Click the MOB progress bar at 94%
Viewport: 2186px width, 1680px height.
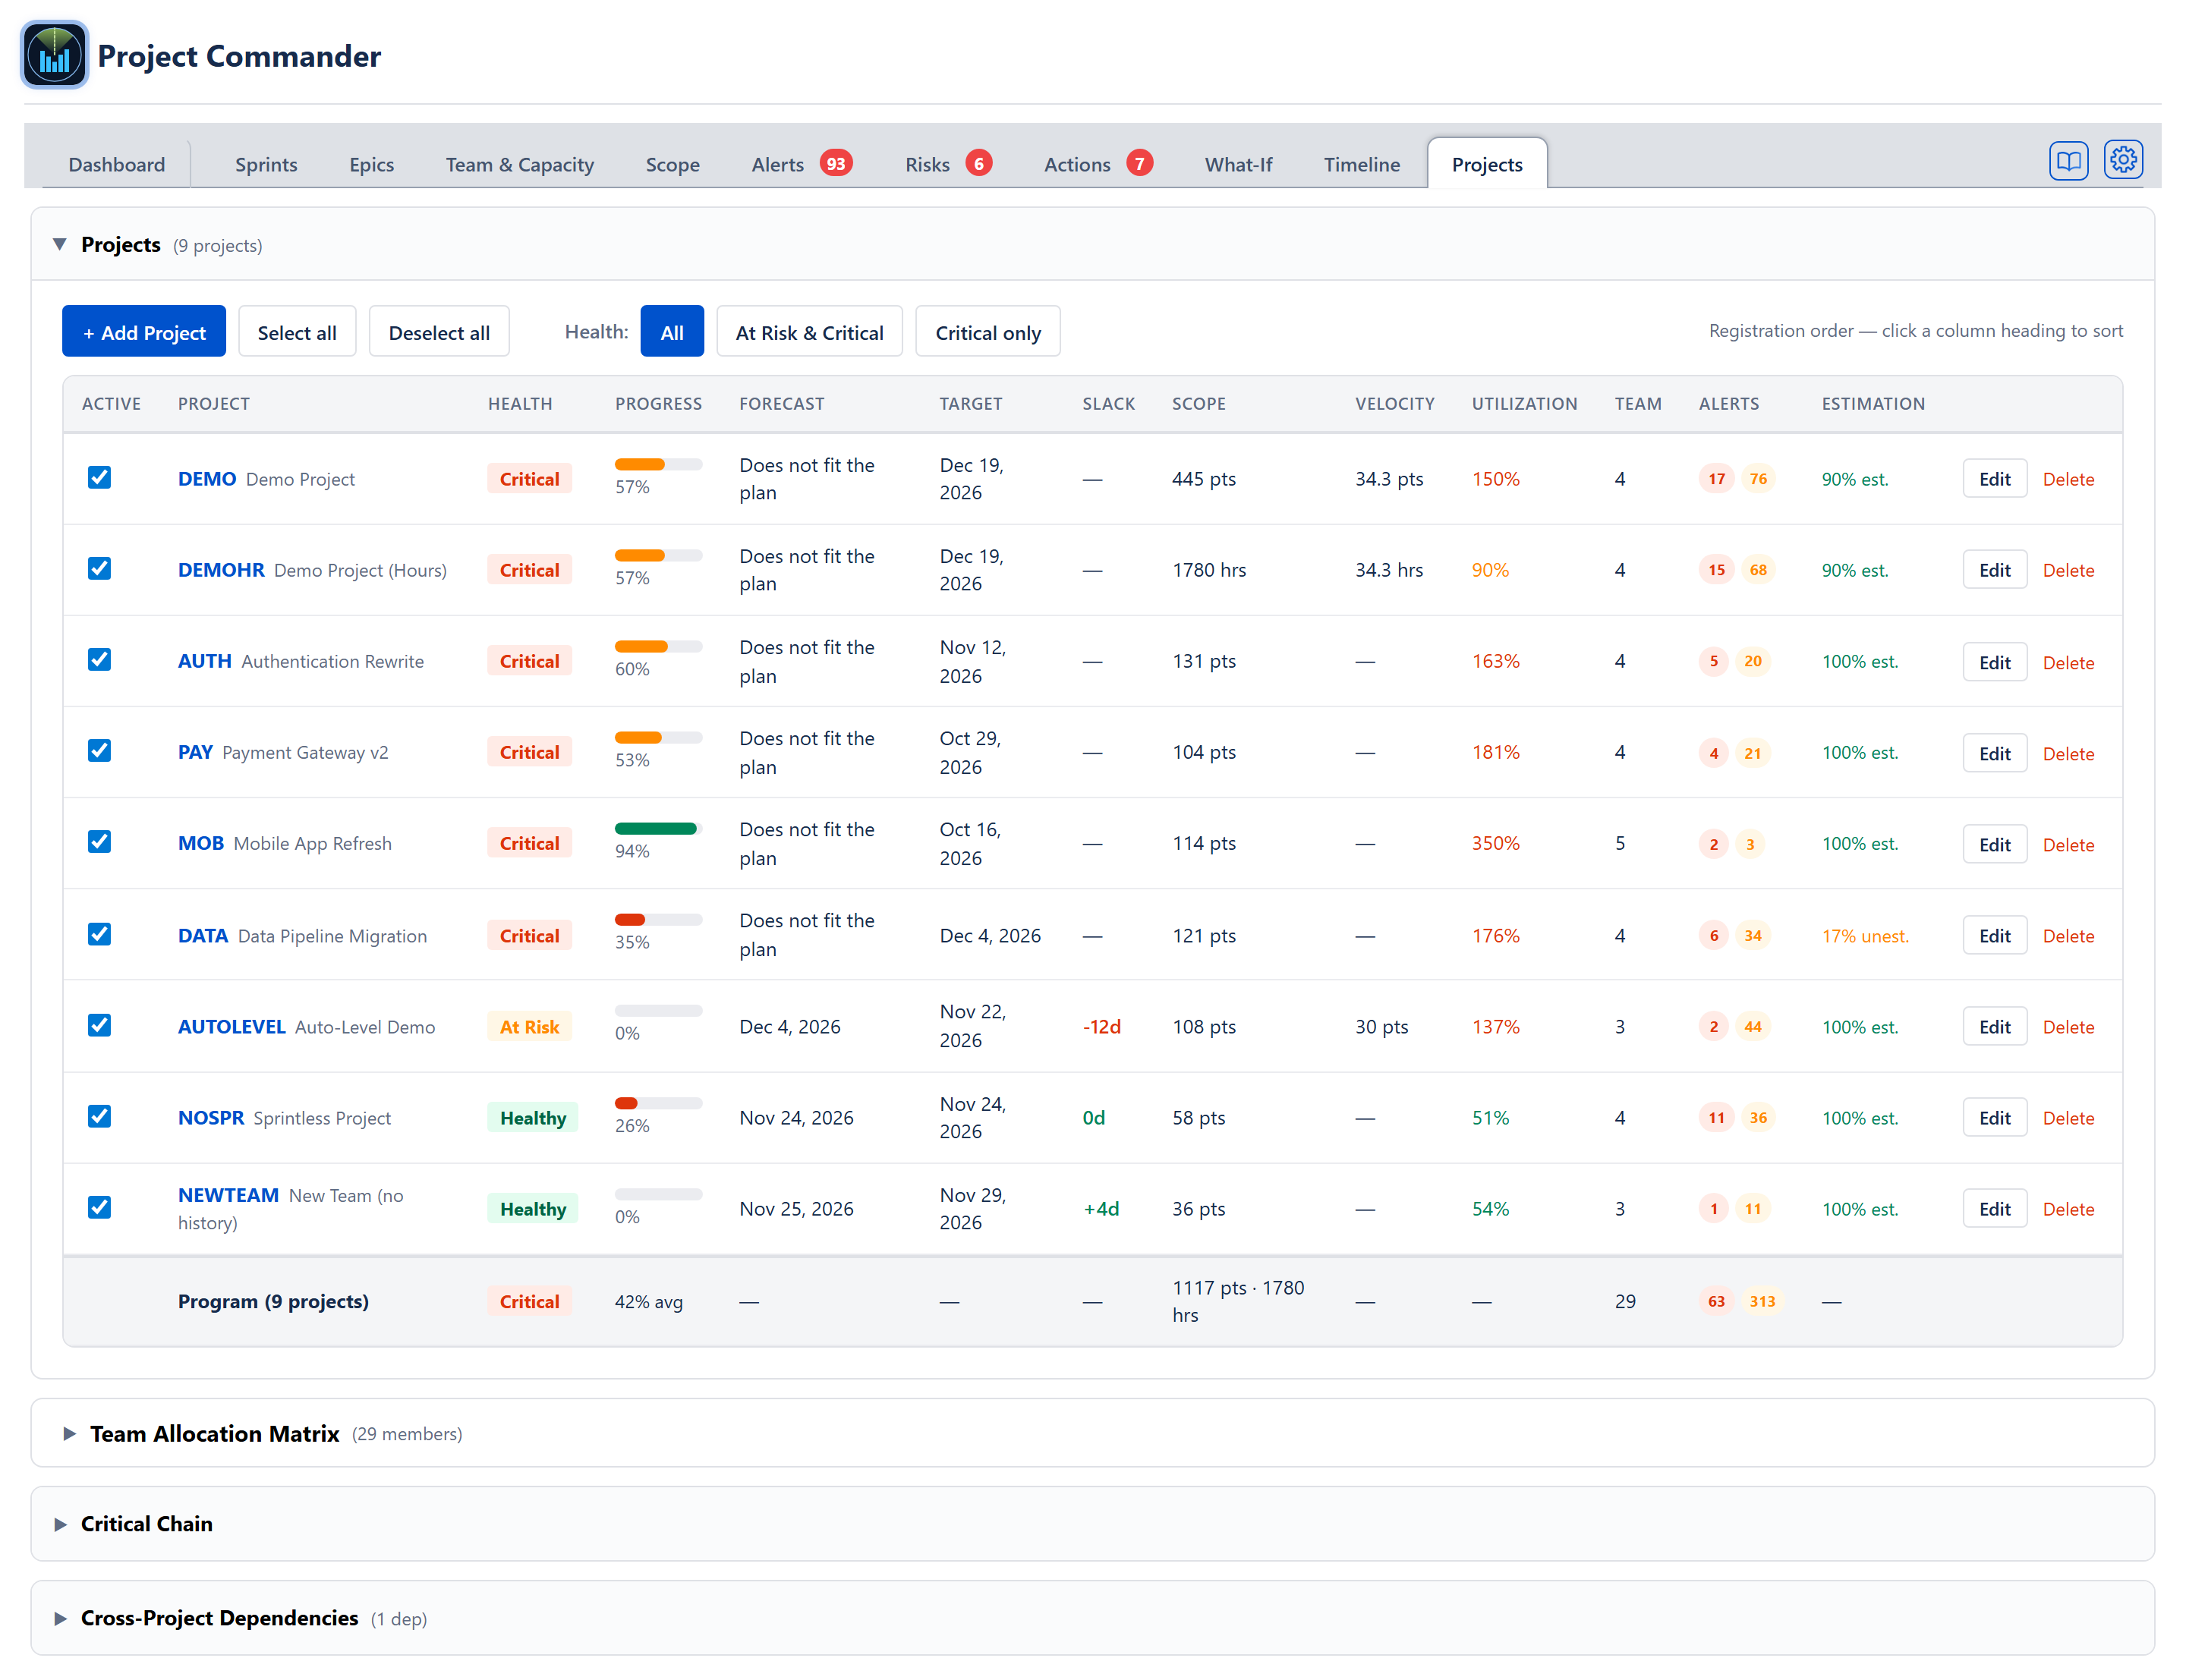click(x=658, y=828)
